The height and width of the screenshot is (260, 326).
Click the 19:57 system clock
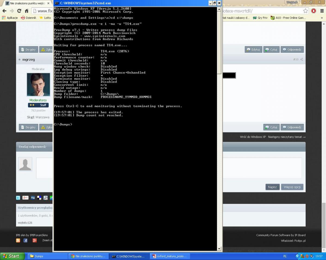pyautogui.click(x=319, y=256)
